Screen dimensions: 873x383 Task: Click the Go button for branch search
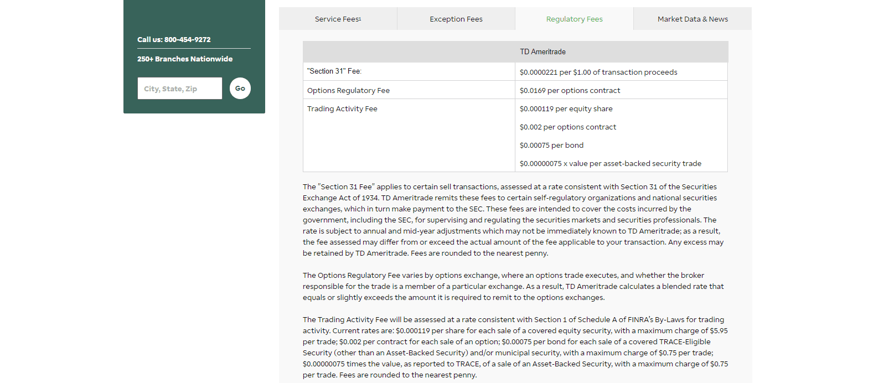click(240, 88)
